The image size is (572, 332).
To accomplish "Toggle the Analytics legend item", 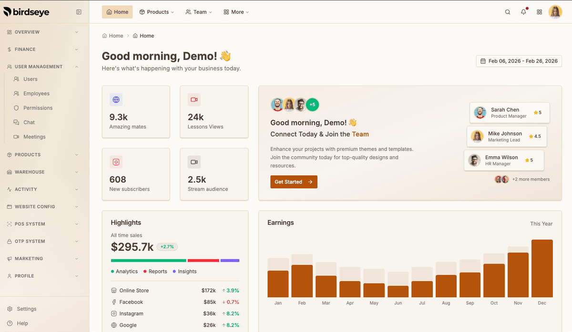I will click(124, 272).
